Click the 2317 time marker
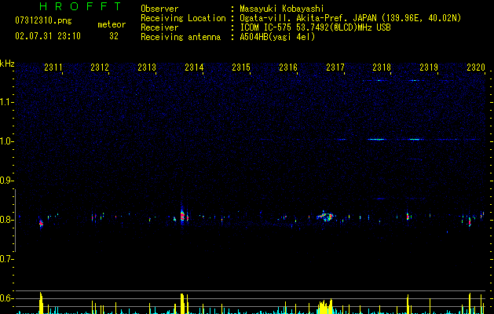Viewport: 494px width, 314px height. click(x=335, y=67)
